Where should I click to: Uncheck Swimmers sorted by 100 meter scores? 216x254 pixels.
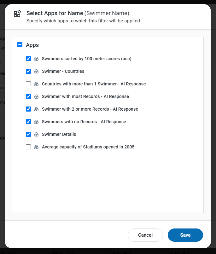click(x=28, y=59)
